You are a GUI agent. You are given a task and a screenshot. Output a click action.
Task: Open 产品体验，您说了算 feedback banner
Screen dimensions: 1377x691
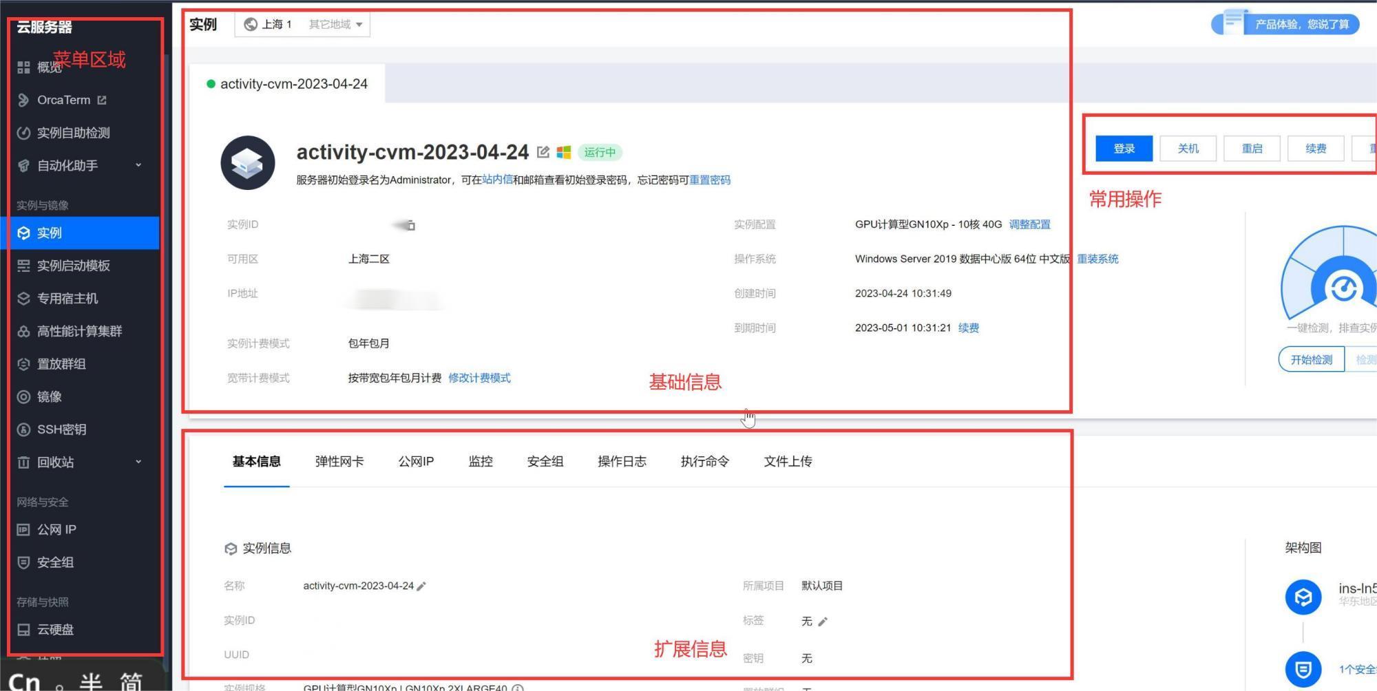tap(1285, 24)
